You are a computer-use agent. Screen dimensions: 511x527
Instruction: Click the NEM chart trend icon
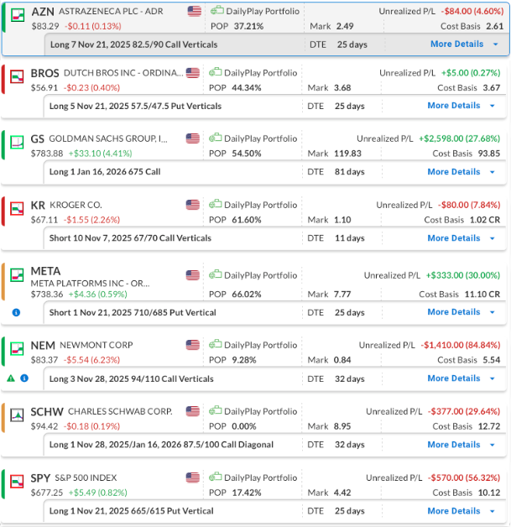pyautogui.click(x=17, y=349)
